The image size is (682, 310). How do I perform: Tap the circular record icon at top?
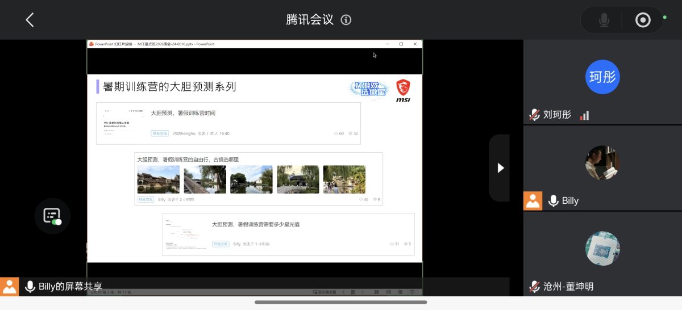(643, 20)
